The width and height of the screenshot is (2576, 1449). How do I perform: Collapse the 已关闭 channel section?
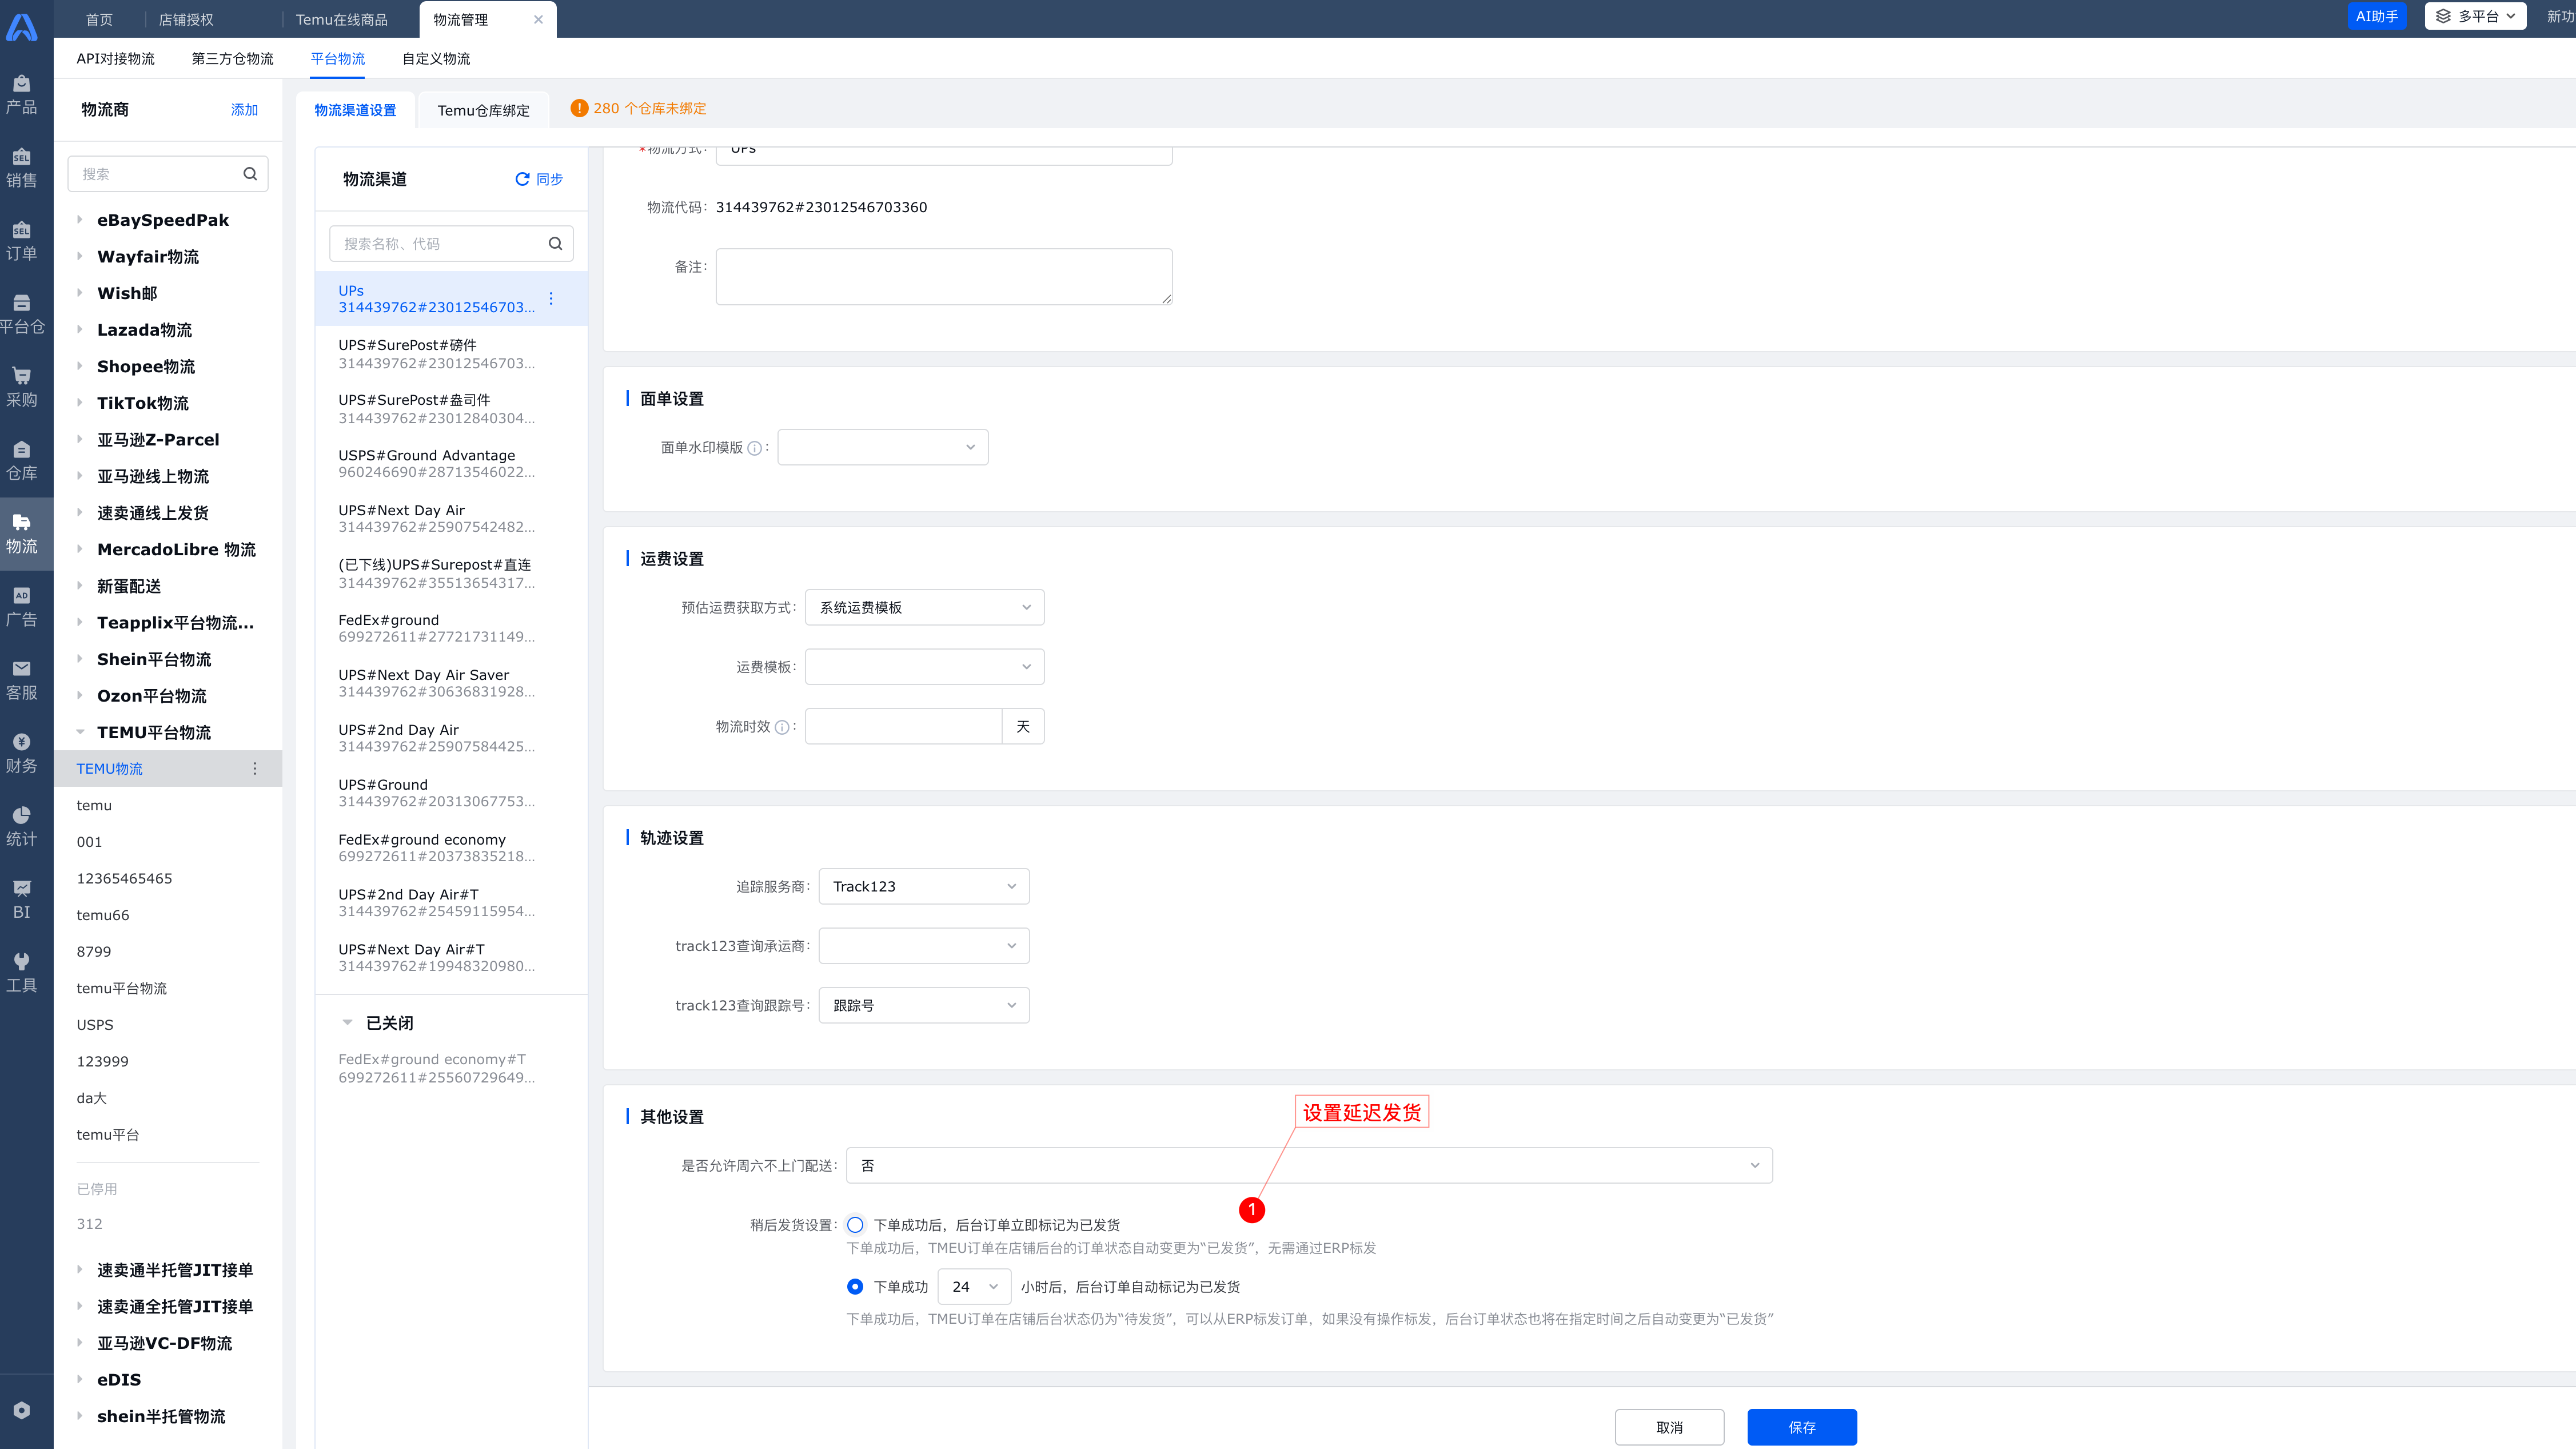click(x=348, y=1023)
